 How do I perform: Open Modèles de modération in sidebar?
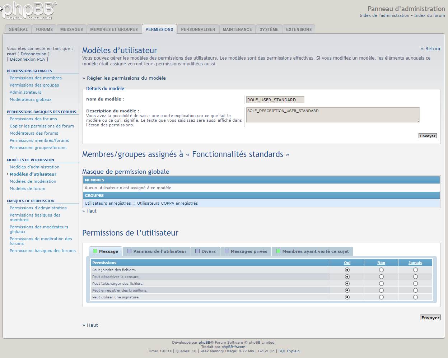(x=33, y=181)
